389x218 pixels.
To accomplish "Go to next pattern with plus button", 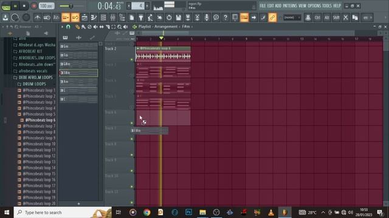I will pyautogui.click(x=147, y=5).
